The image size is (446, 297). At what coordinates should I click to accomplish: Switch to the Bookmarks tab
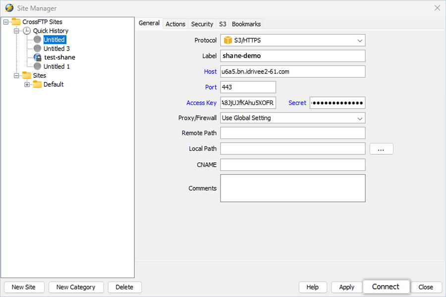coord(246,24)
